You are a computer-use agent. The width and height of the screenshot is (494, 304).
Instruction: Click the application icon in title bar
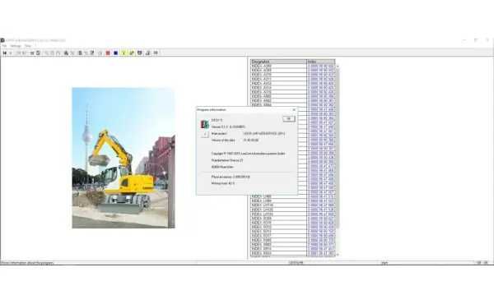(x=2, y=40)
